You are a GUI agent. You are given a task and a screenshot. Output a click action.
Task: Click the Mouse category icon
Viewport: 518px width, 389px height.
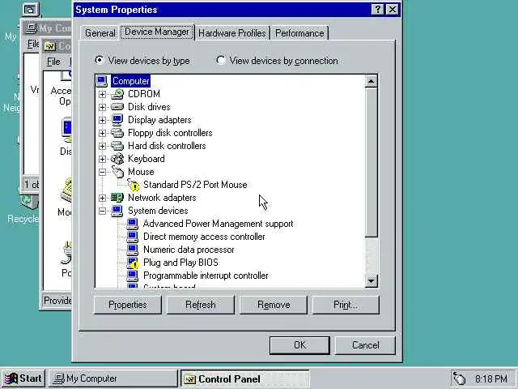[117, 172]
